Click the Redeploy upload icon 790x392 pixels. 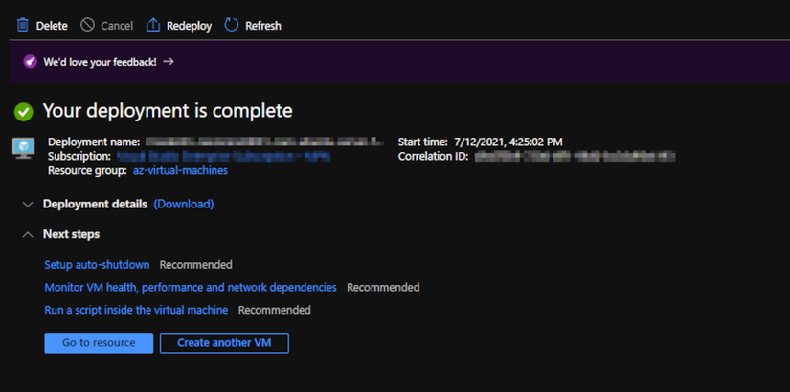point(153,25)
